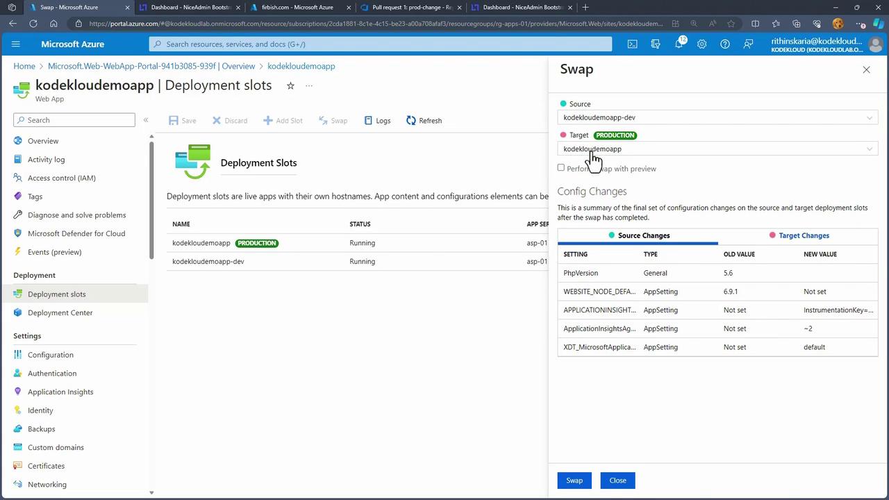The image size is (889, 500).
Task: Open Overview in the sidebar
Action: (43, 141)
